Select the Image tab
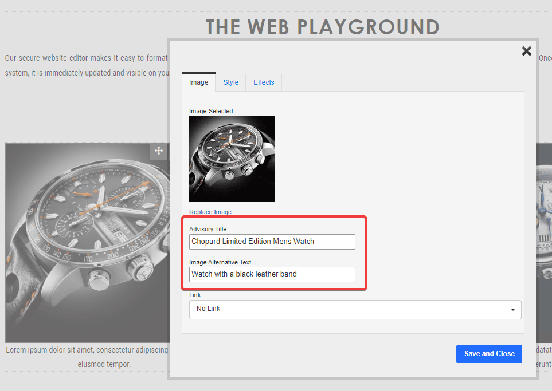Viewport: 552px width, 391px height. coord(198,82)
